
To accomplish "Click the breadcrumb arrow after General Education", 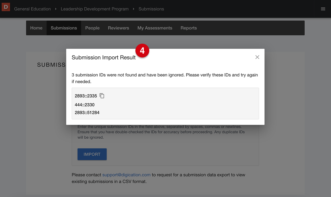I will [x=56, y=9].
